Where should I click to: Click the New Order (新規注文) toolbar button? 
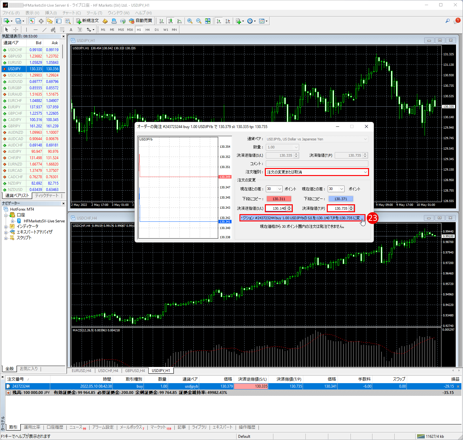(88, 21)
